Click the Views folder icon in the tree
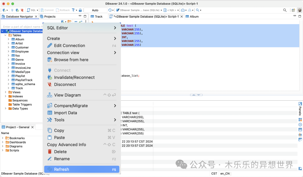The image size is (303, 177). (x=10, y=92)
